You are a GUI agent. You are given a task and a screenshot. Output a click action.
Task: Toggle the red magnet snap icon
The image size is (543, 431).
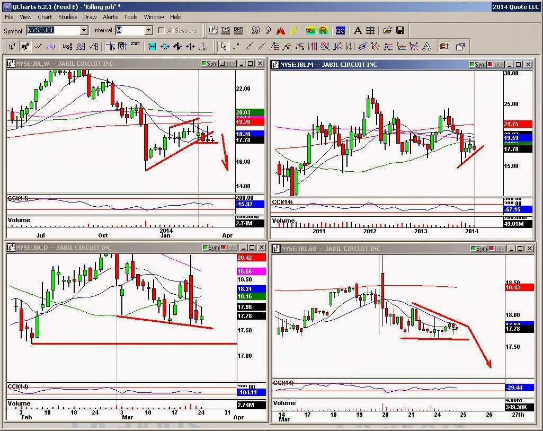[x=443, y=47]
